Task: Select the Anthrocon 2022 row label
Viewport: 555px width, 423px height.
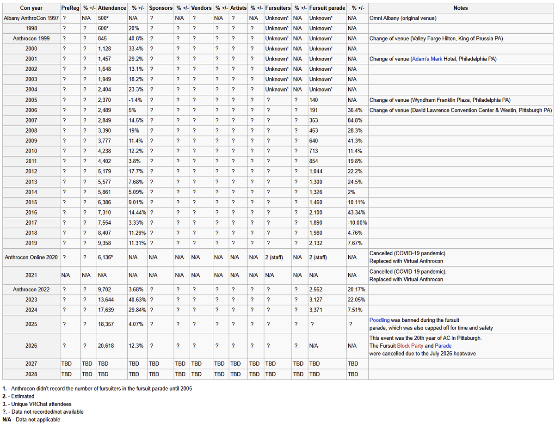Action: [x=31, y=289]
